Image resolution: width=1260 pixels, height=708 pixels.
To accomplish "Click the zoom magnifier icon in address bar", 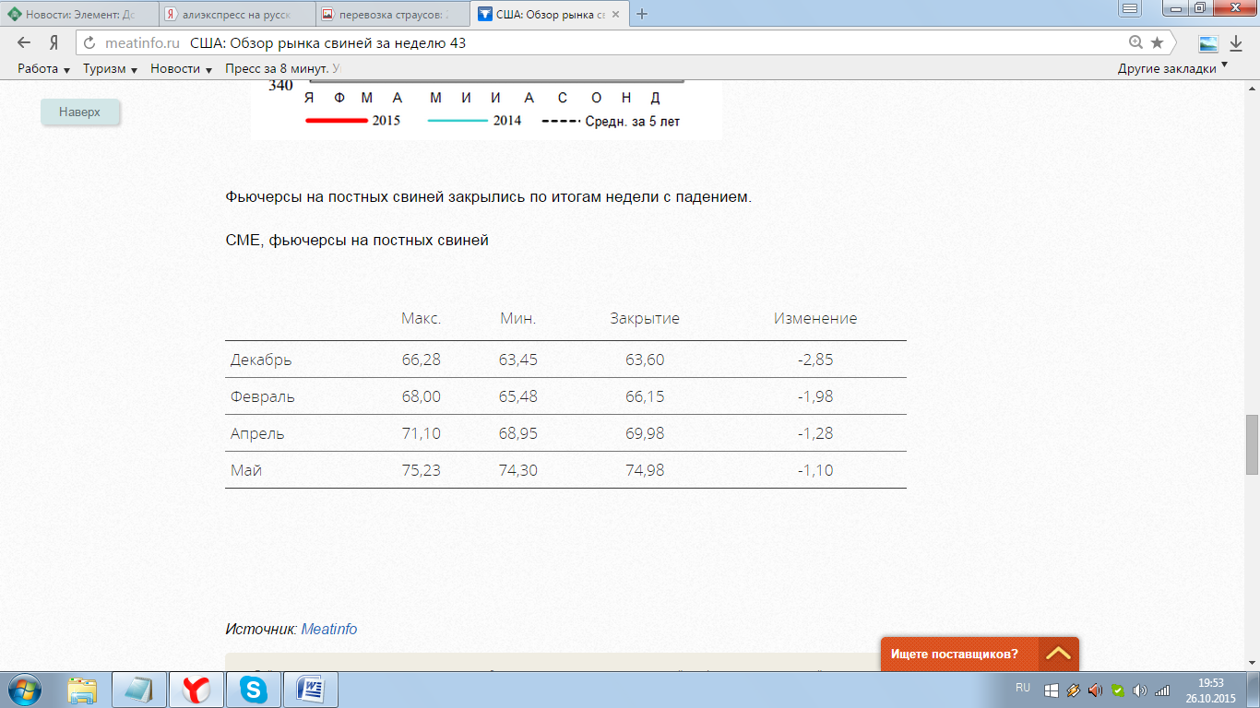I will (1135, 43).
